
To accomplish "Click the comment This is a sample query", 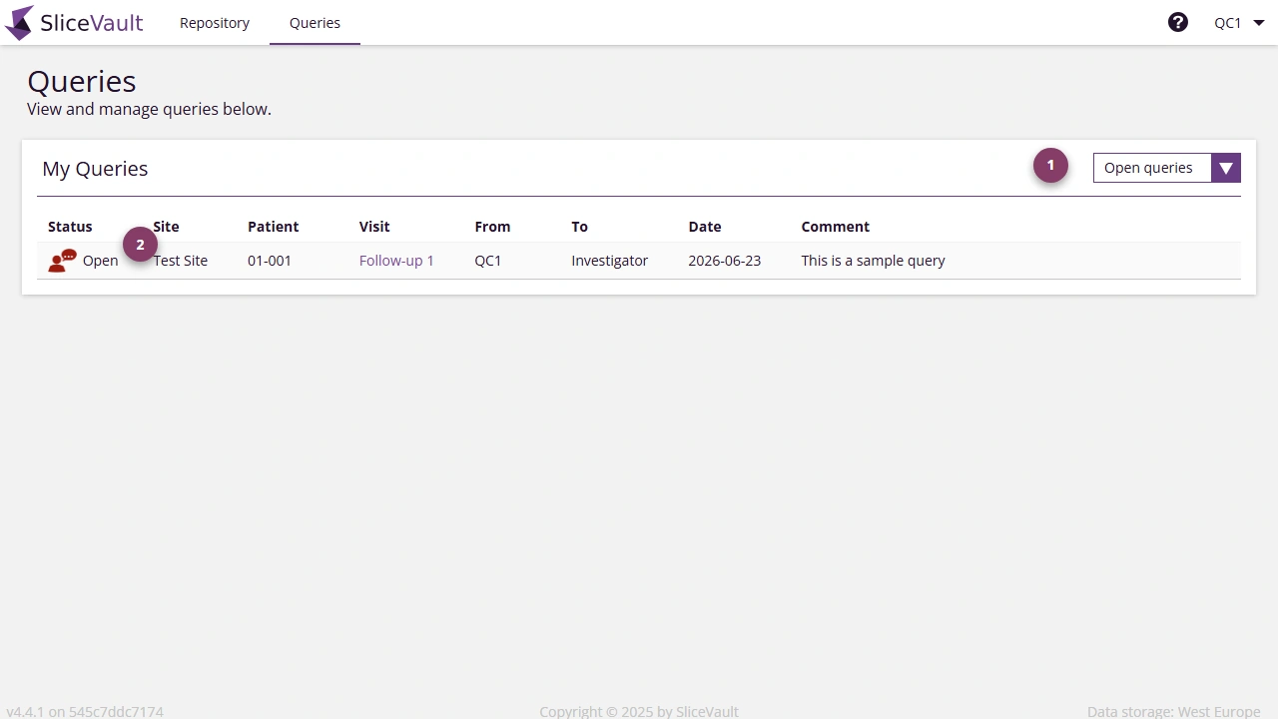I will coord(873,261).
